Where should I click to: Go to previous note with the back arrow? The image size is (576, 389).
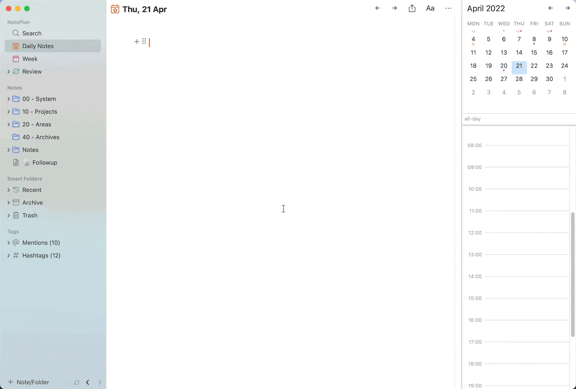[x=377, y=8]
